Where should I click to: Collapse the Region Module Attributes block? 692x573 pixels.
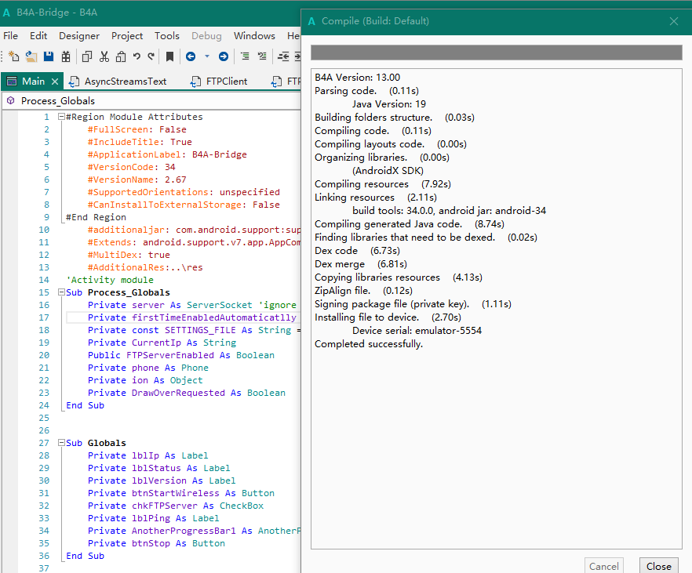pyautogui.click(x=61, y=117)
